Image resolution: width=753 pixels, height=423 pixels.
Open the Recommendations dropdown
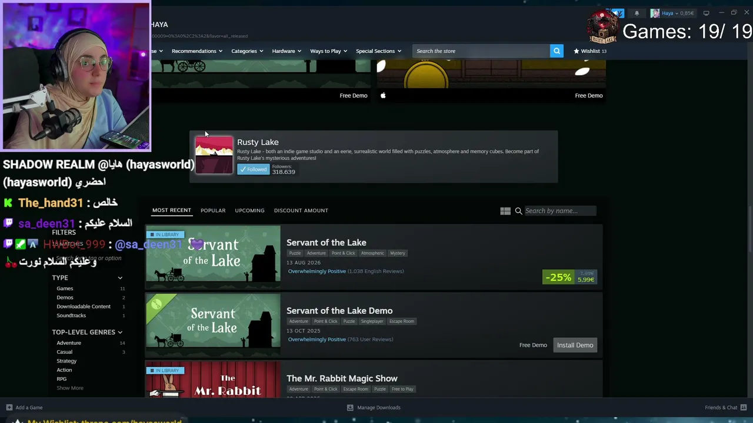197,51
